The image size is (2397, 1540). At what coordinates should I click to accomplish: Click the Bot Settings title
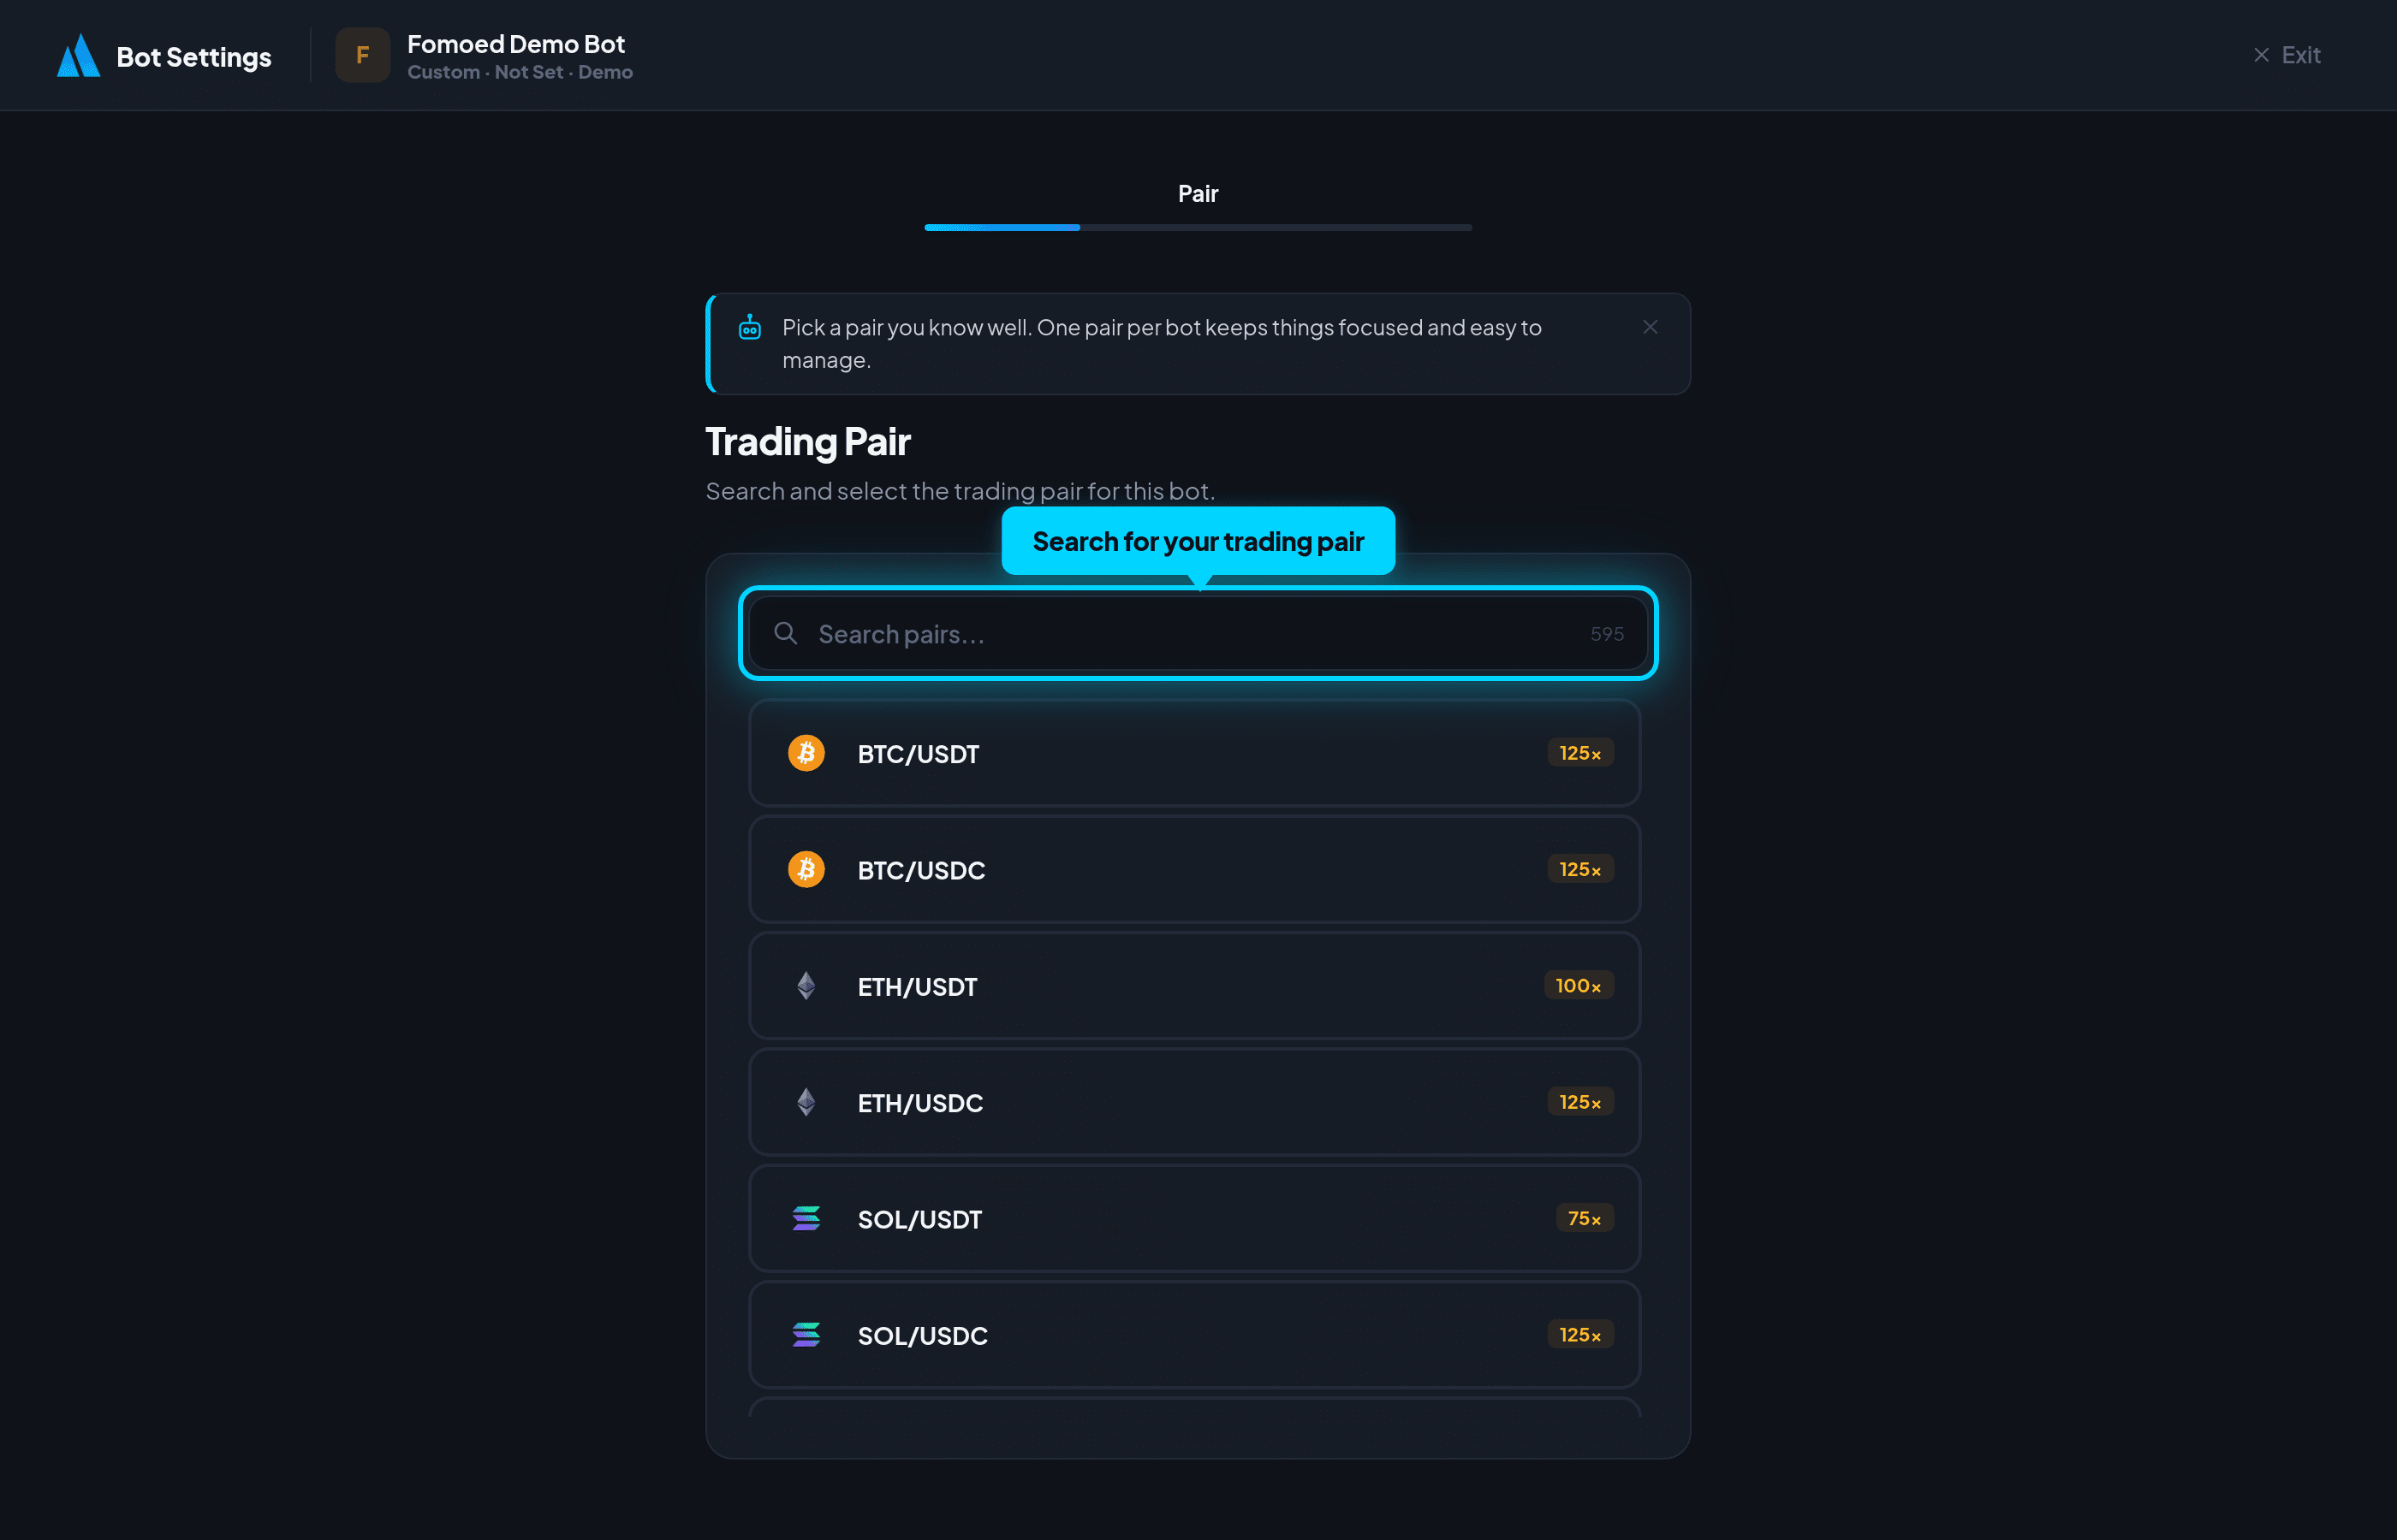pos(194,57)
